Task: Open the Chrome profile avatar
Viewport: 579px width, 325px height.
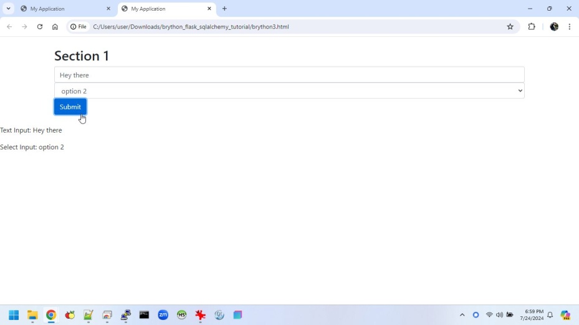Action: (554, 27)
